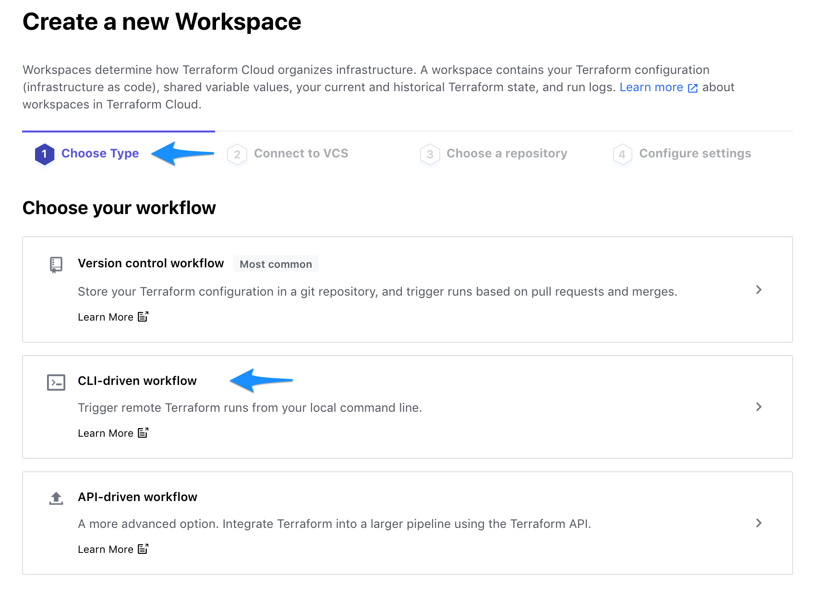Click the Most common badge
The width and height of the screenshot is (818, 598).
[276, 264]
